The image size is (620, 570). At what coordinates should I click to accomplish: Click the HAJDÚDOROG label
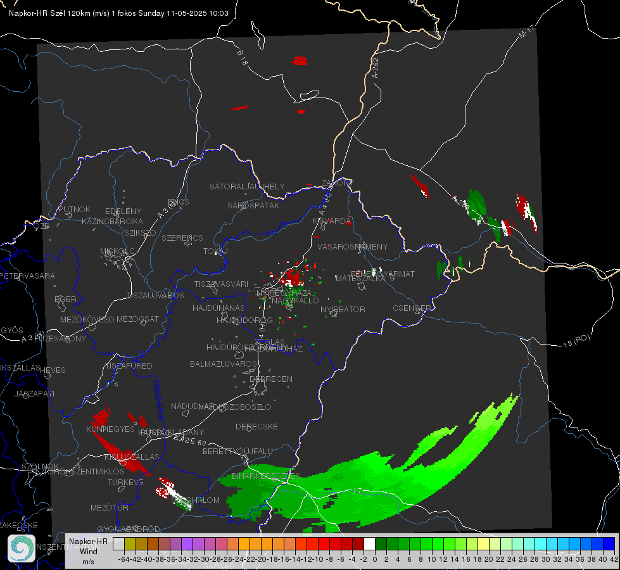tap(244, 320)
